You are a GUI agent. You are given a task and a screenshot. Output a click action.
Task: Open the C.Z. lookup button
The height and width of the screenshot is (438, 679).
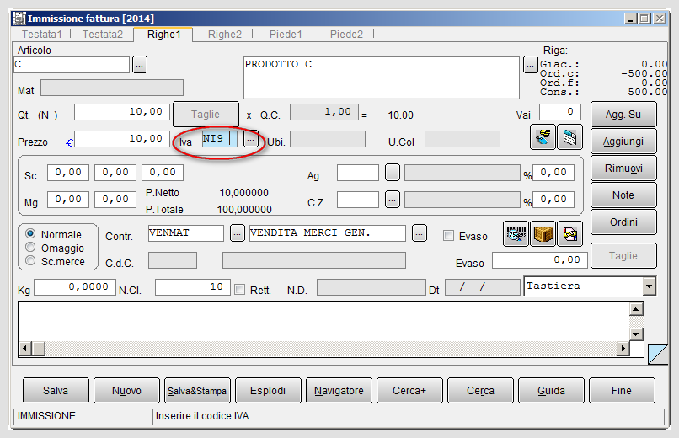392,200
